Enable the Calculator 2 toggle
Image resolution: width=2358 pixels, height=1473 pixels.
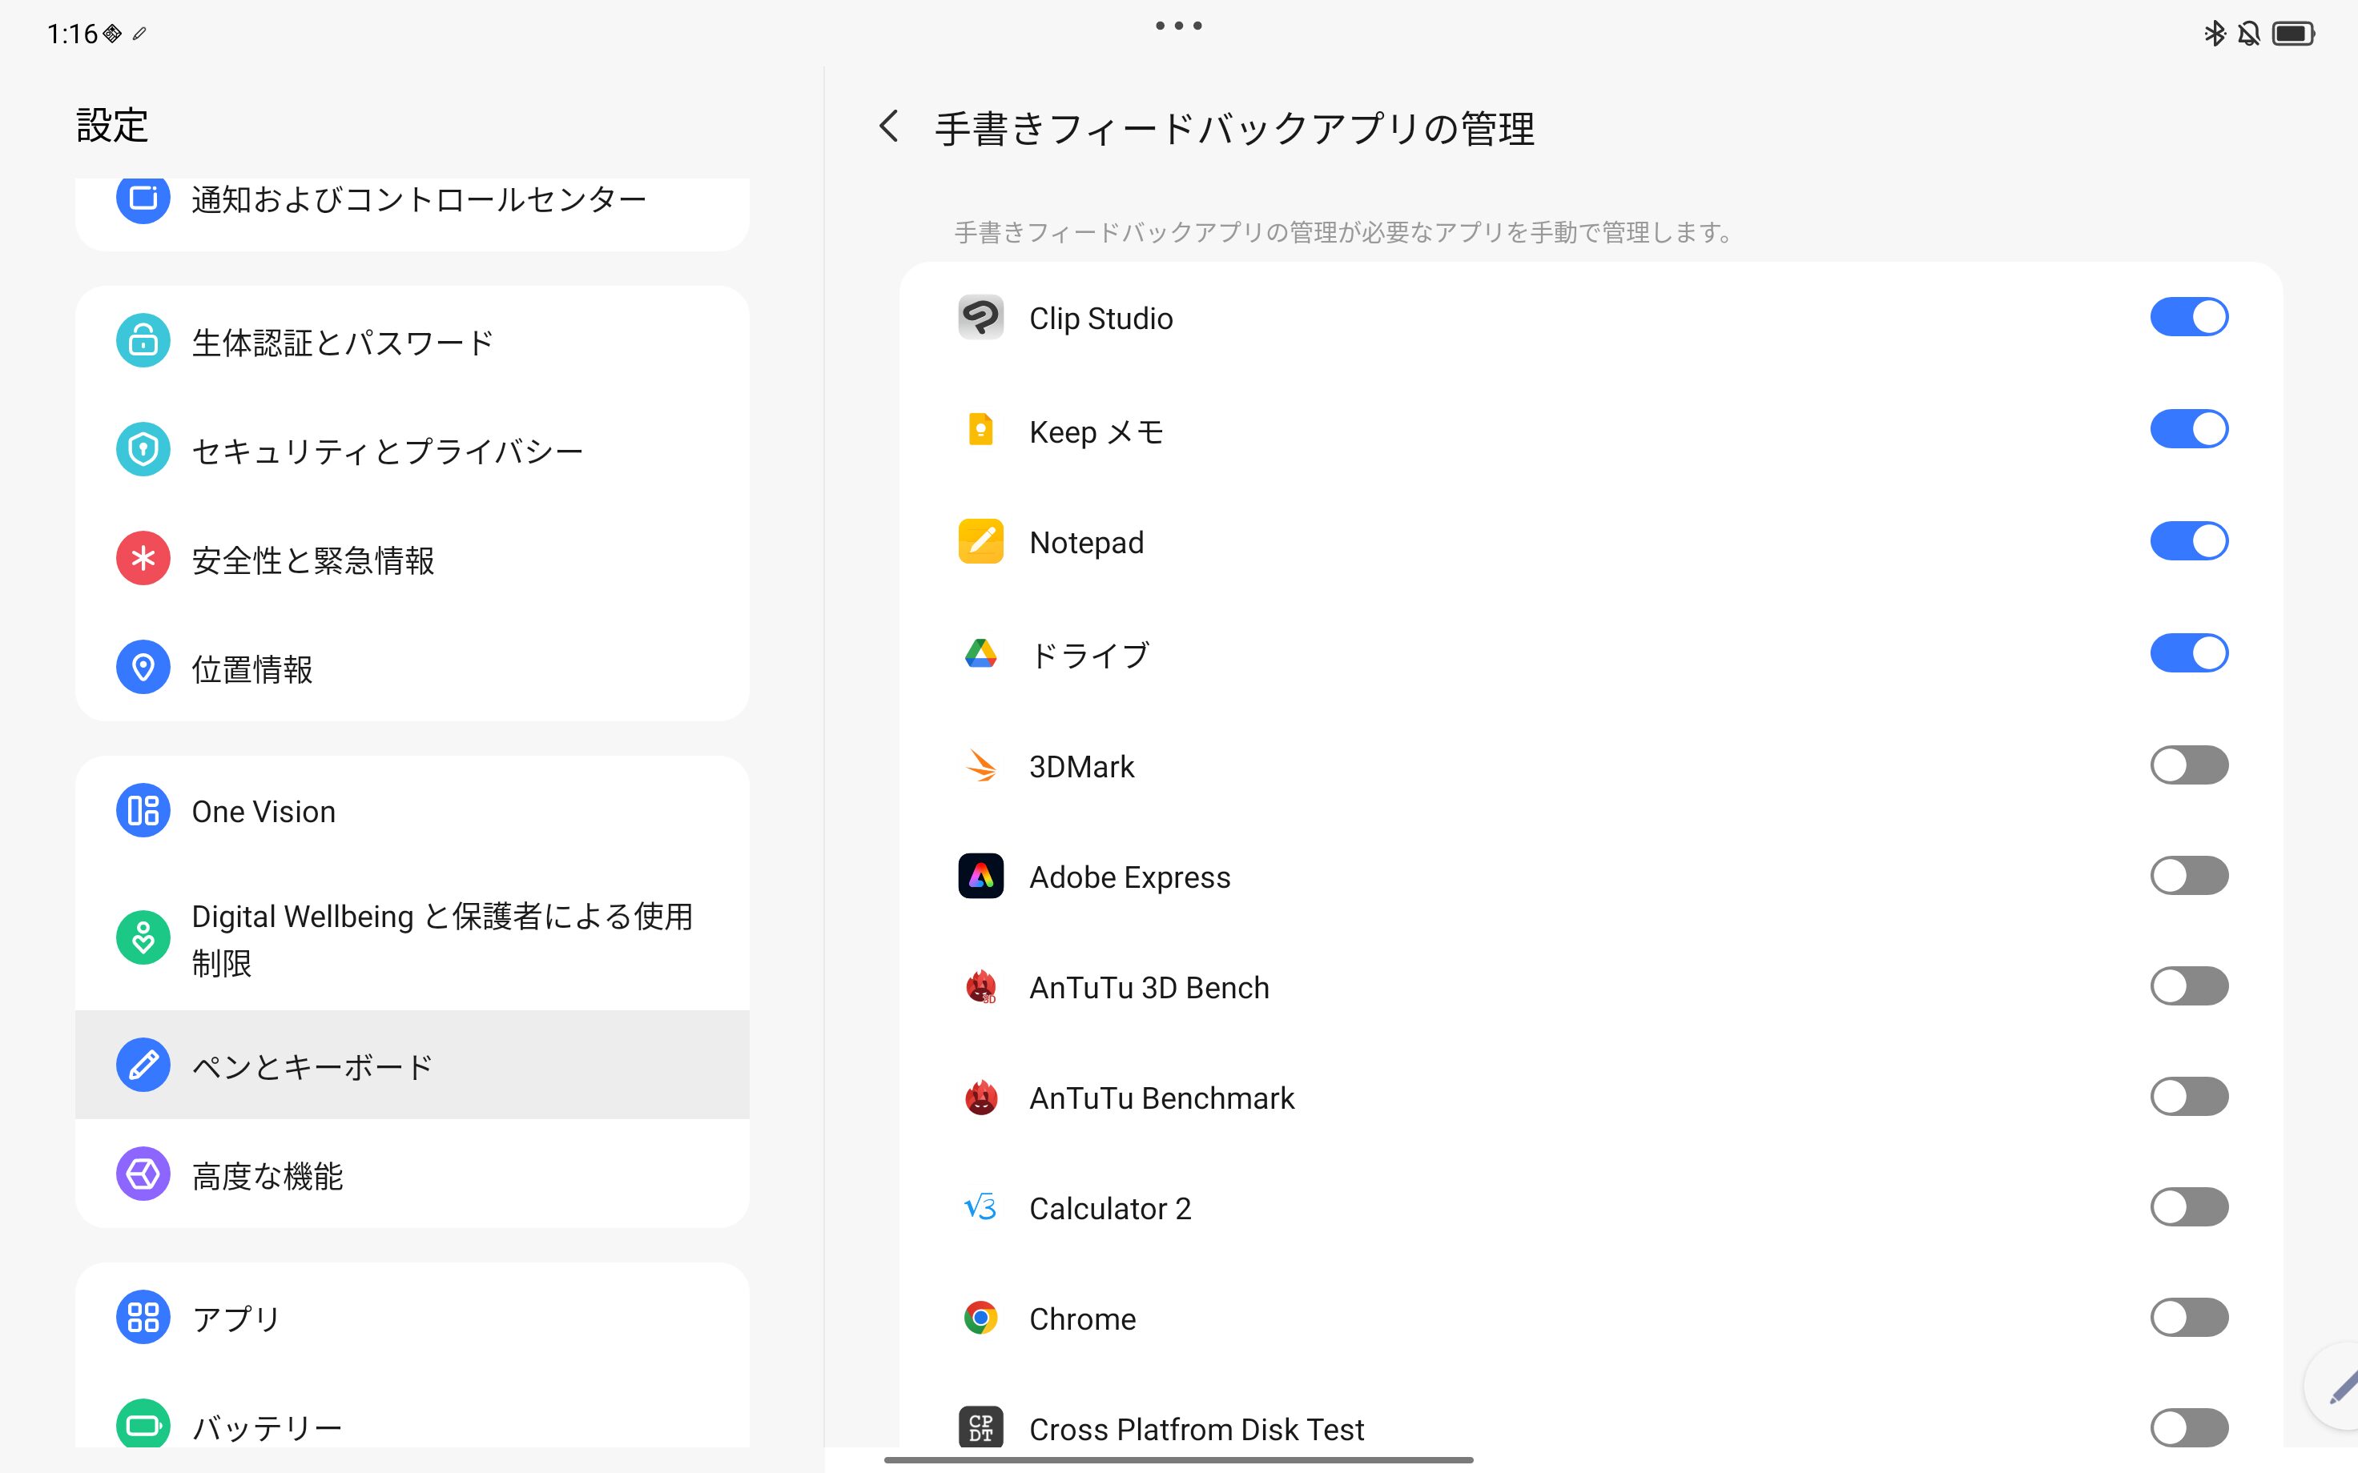2188,1208
